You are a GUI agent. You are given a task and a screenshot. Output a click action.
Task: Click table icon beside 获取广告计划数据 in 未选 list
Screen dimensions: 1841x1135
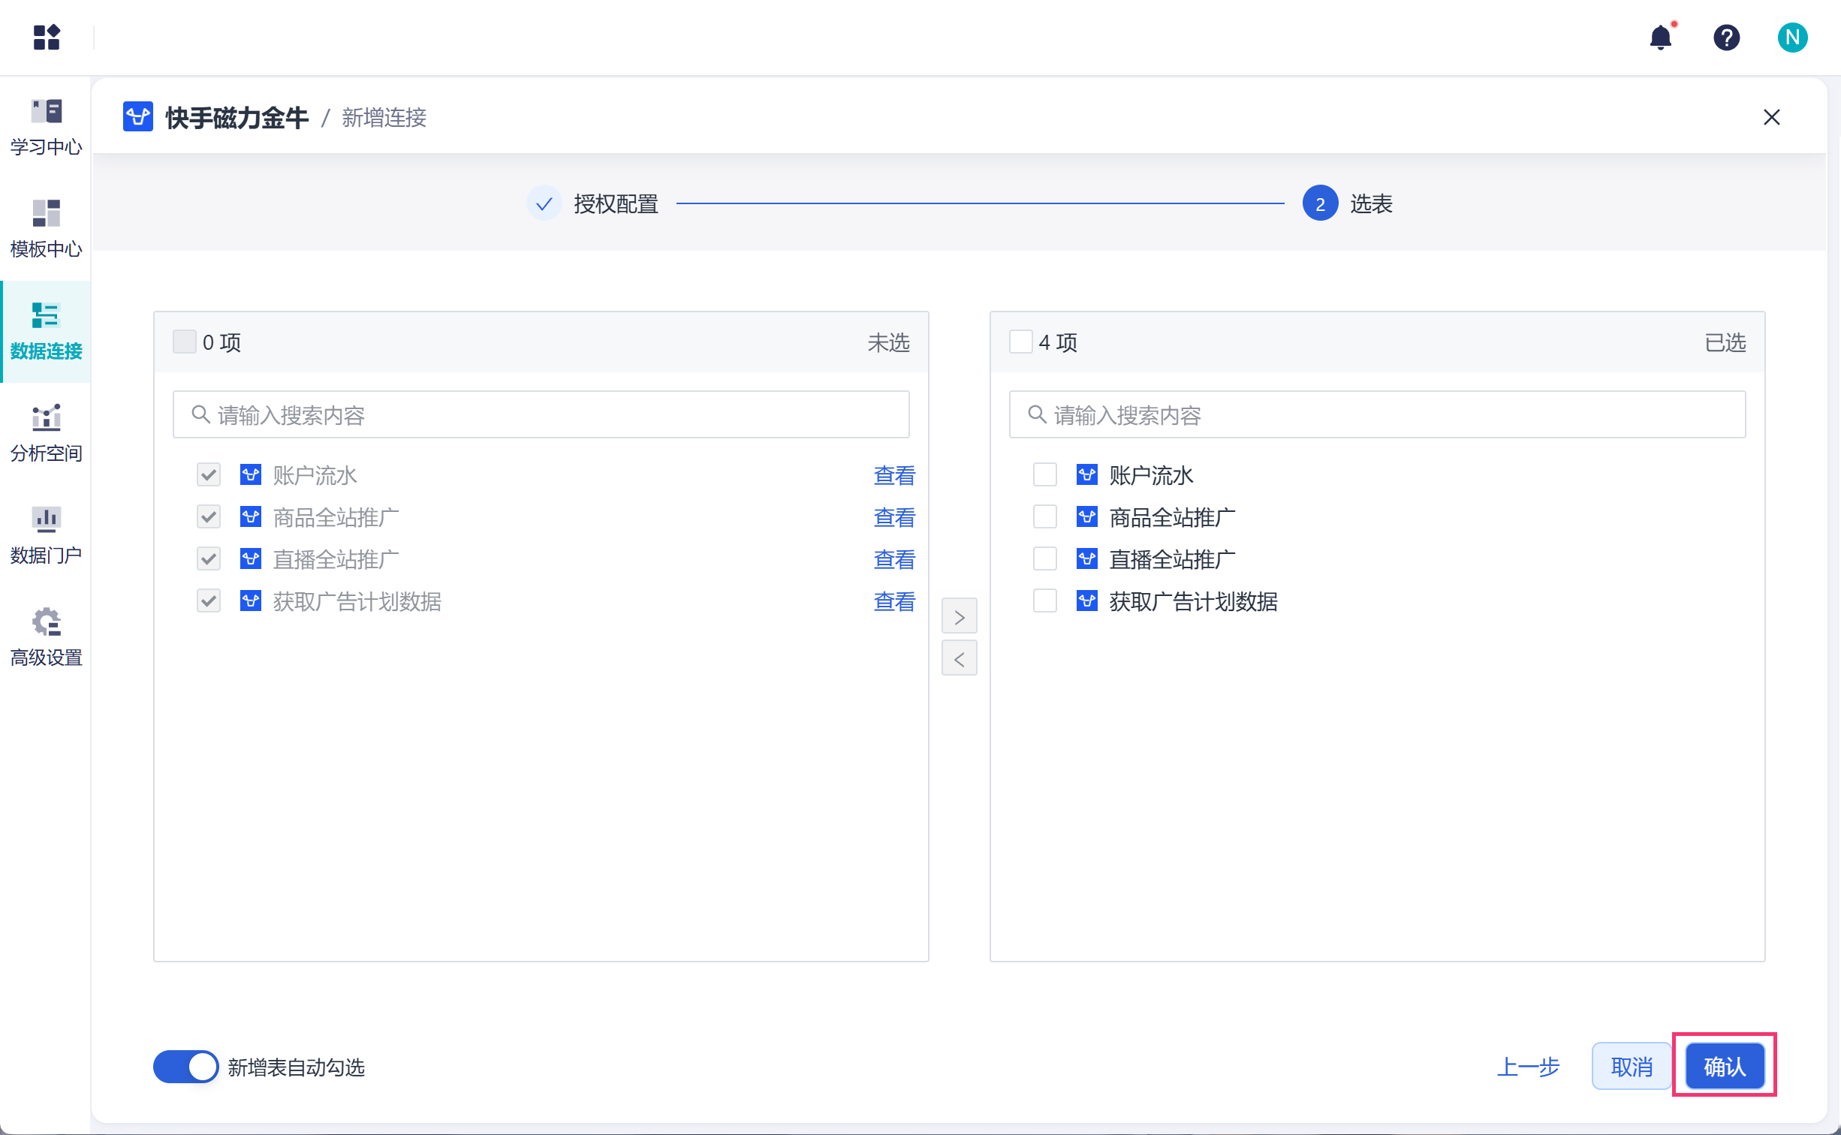pos(251,601)
